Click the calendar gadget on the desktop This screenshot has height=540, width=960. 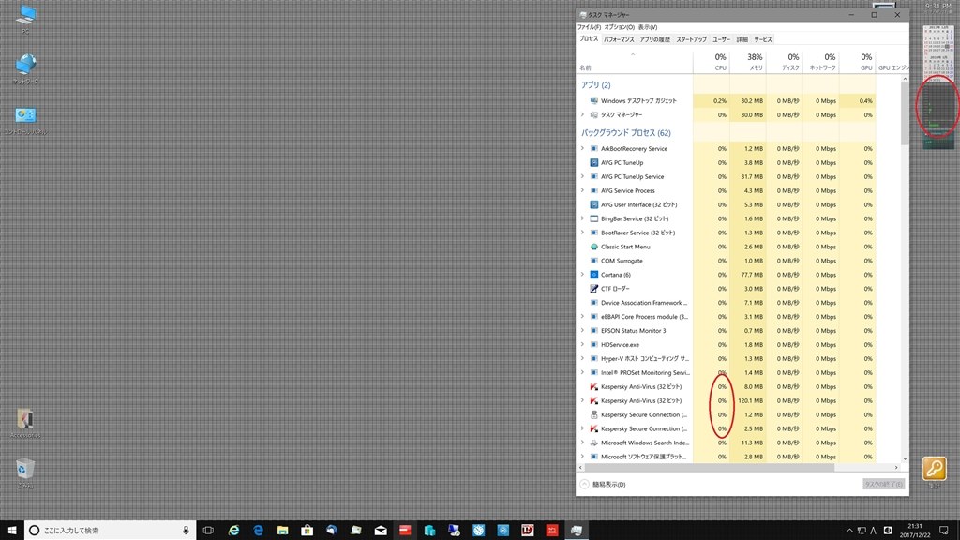point(937,52)
